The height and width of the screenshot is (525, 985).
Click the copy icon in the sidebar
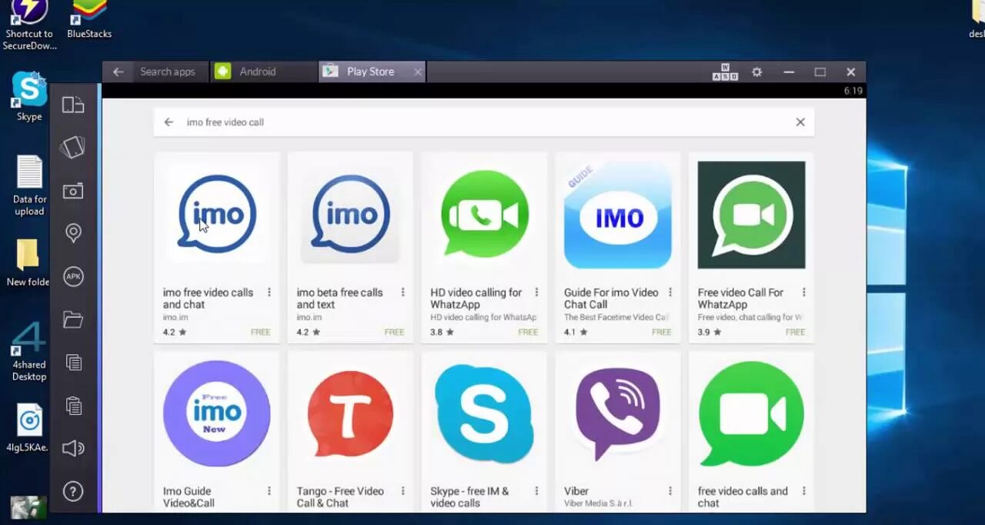click(73, 362)
